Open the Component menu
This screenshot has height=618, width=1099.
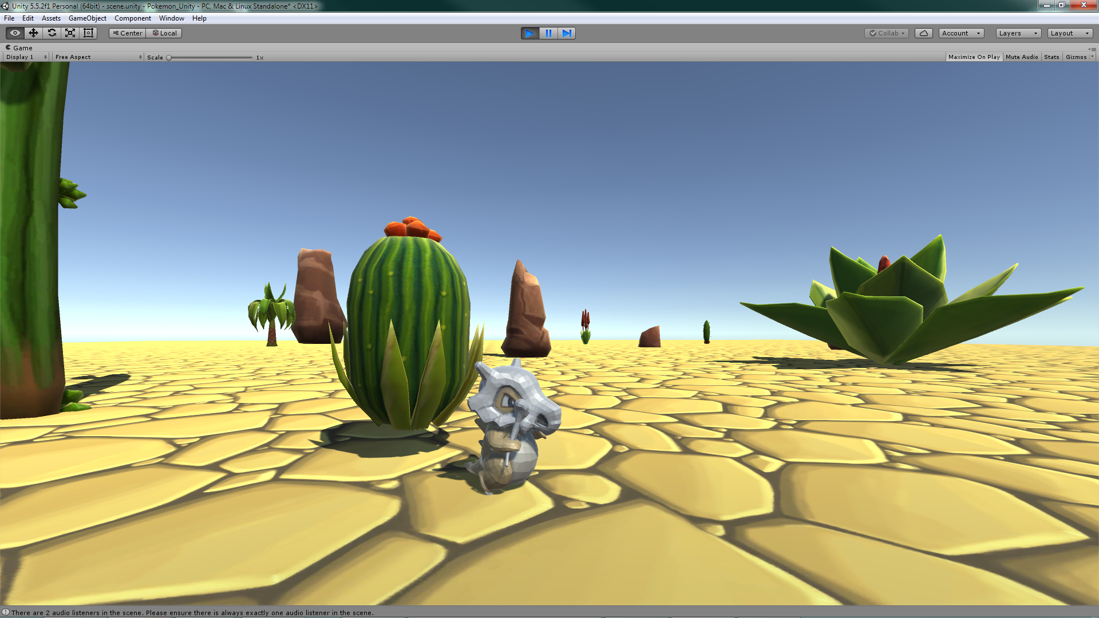point(132,18)
